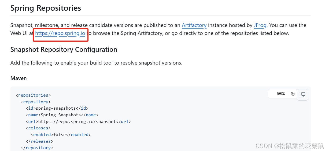Open the JFrog link
This screenshot has height=151, width=325.
point(260,25)
